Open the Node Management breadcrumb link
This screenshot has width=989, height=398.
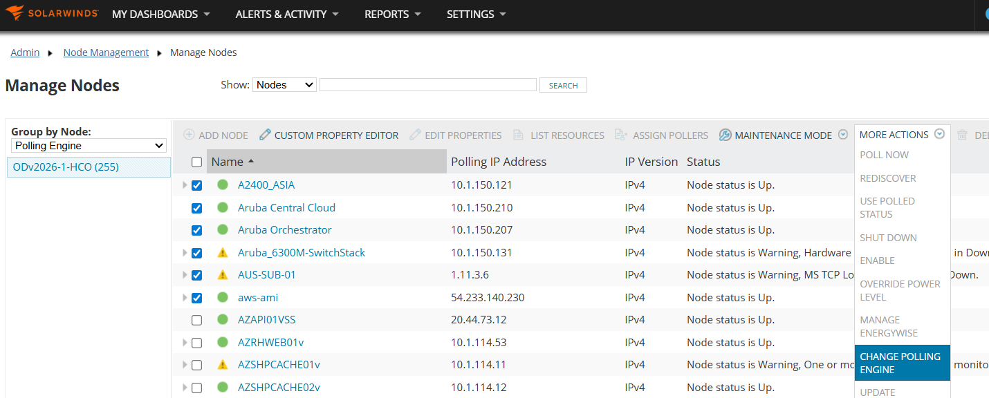click(106, 53)
